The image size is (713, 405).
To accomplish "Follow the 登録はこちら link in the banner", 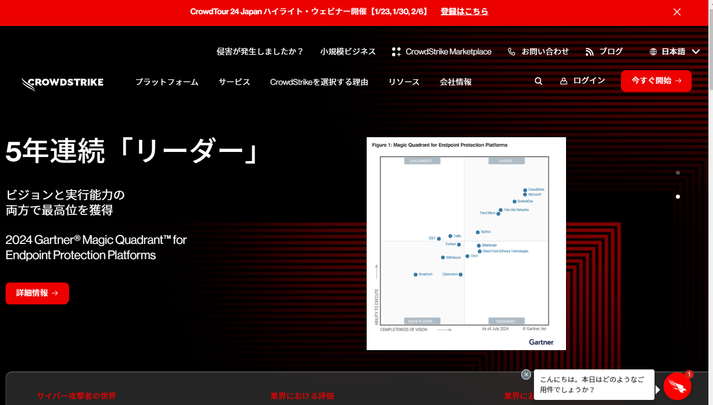I will click(464, 11).
